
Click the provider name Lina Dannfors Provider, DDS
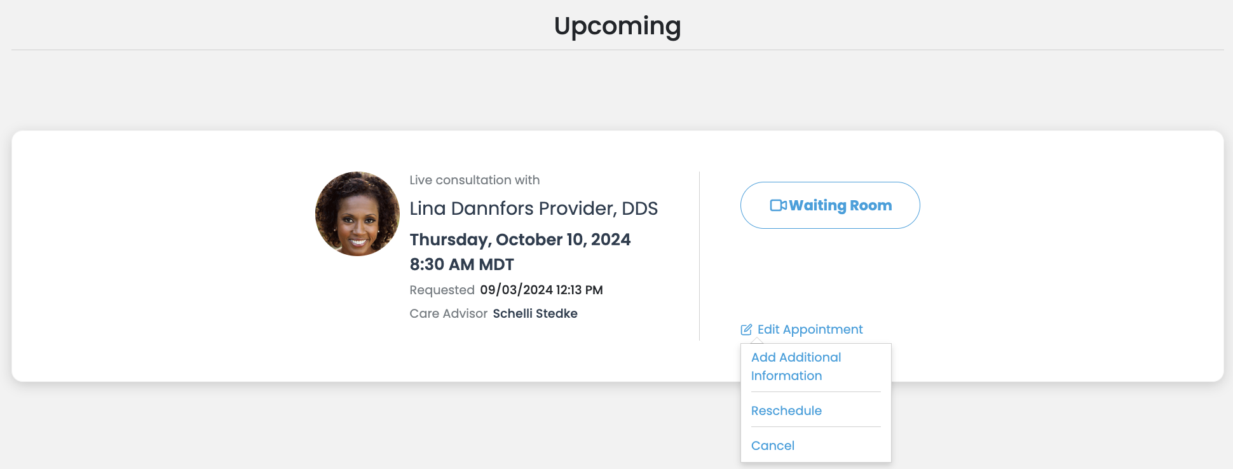click(534, 208)
